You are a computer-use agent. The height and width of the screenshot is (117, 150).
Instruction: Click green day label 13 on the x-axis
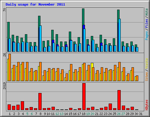[62, 114]
